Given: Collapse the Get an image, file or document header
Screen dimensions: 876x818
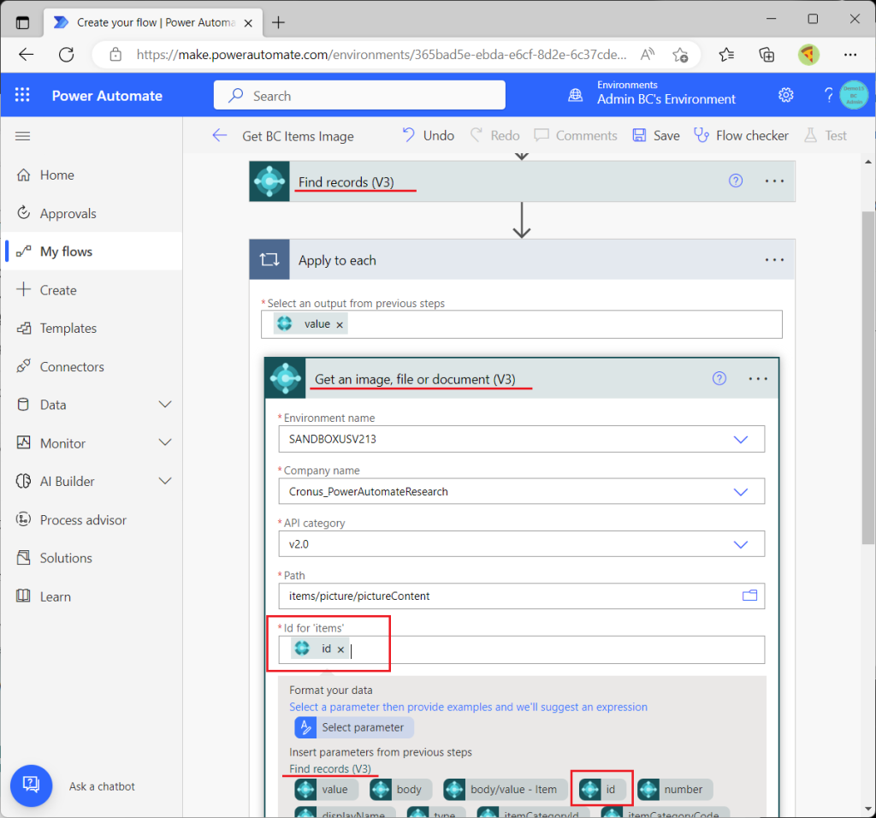Looking at the screenshot, I should pos(522,378).
